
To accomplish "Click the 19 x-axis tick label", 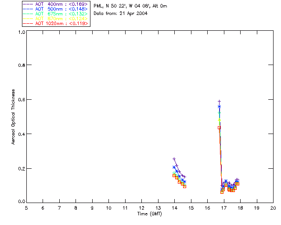I will [257, 208].
